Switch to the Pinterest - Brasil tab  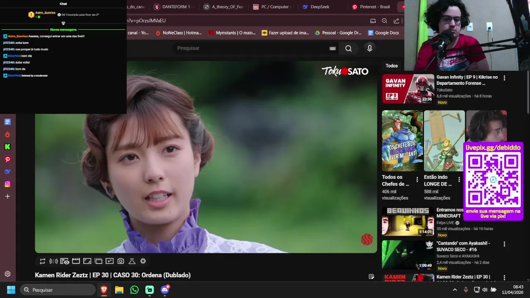click(x=371, y=7)
